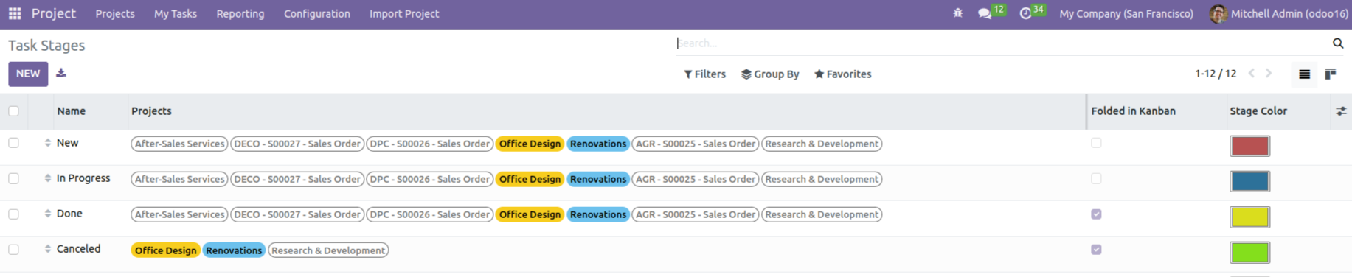The image size is (1352, 277).
Task: Pick the yellow swatch for Done
Action: (1249, 217)
